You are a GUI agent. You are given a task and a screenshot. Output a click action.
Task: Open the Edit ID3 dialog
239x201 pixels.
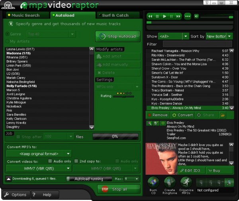tap(192, 170)
